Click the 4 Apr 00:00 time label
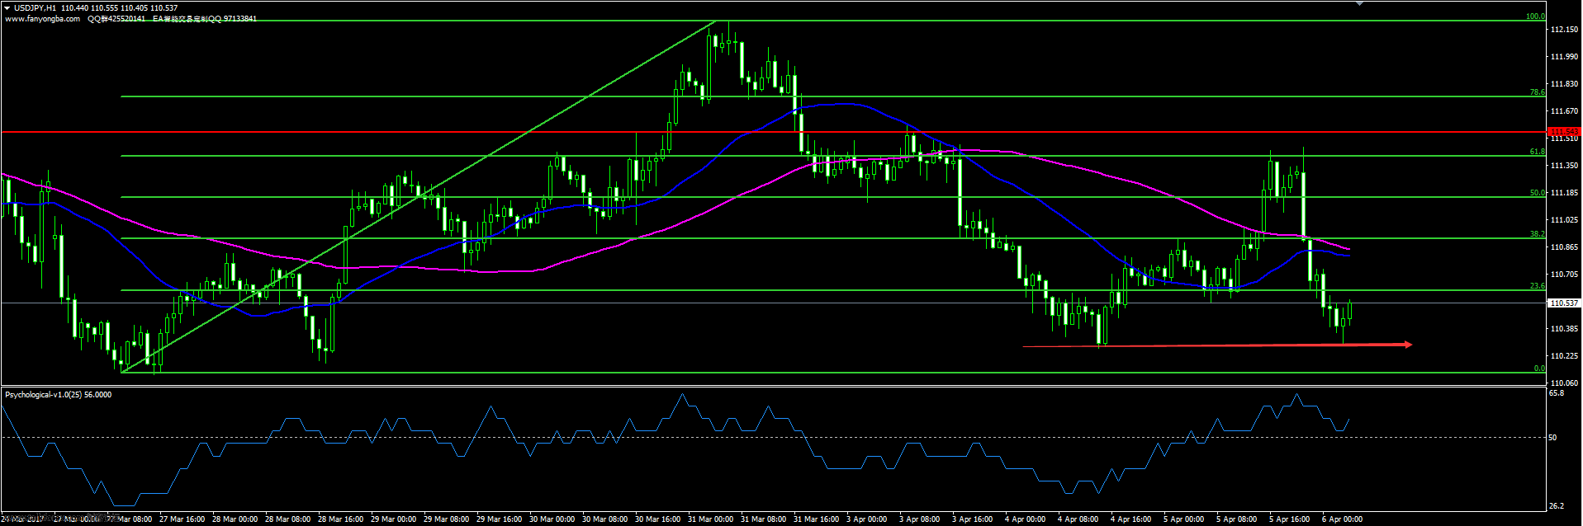Image resolution: width=1583 pixels, height=526 pixels. click(x=1025, y=519)
